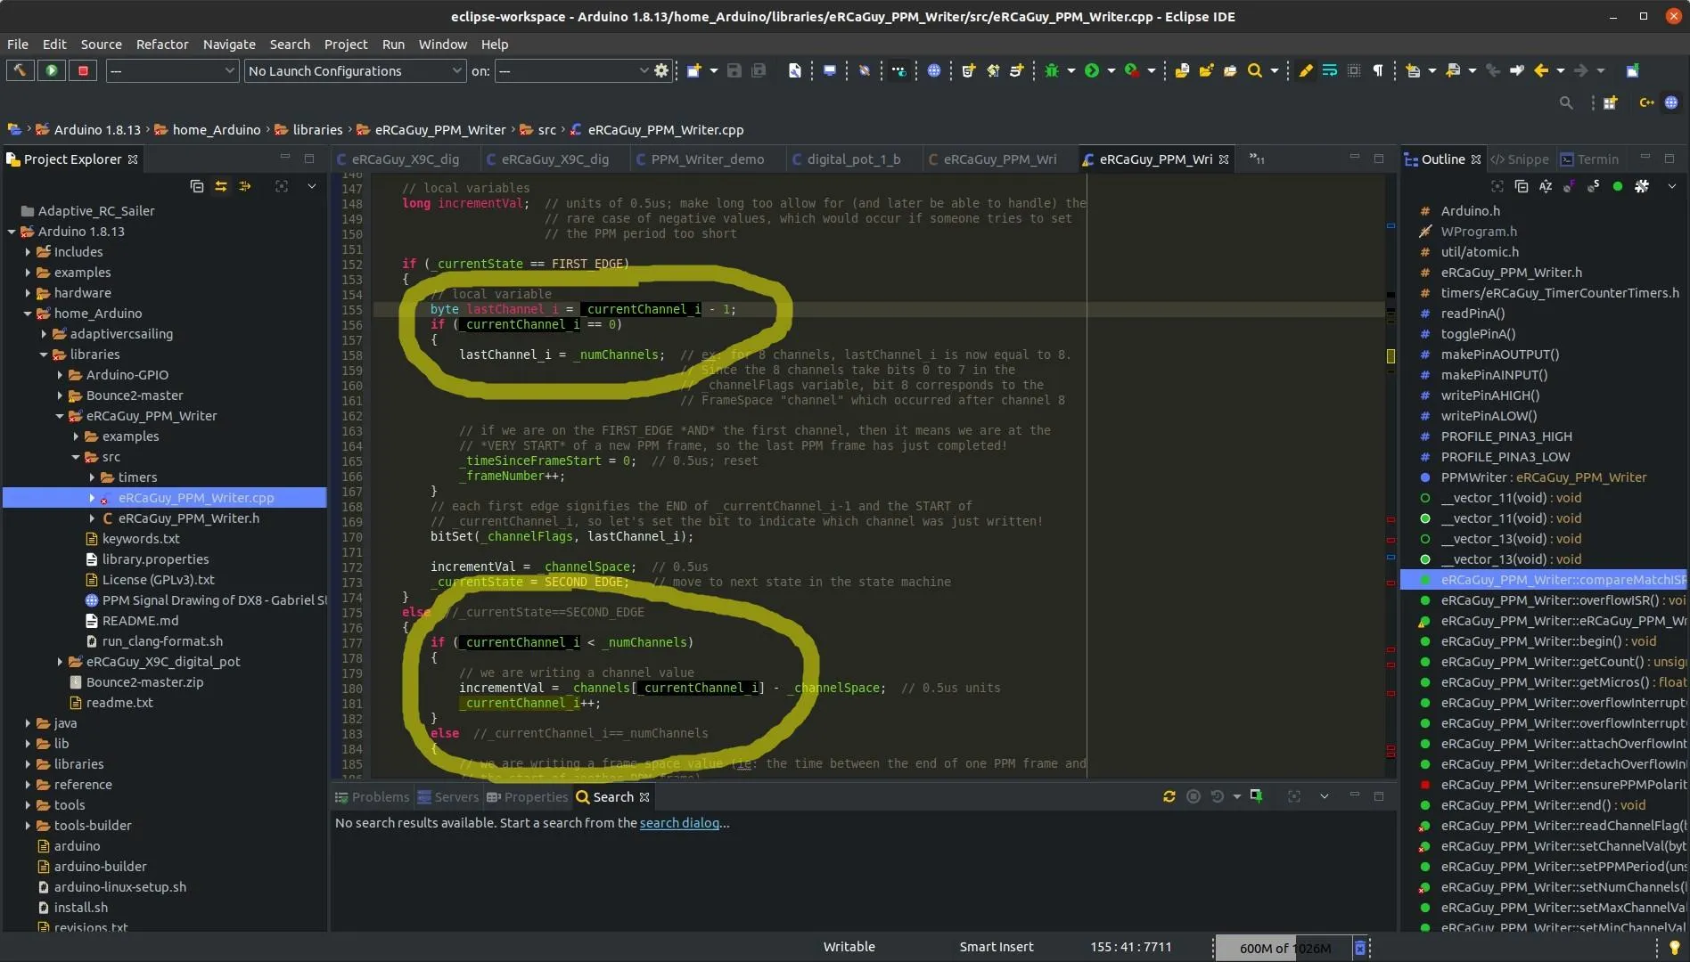Open the launch mode dropdown
The image size is (1690, 962).
[172, 70]
